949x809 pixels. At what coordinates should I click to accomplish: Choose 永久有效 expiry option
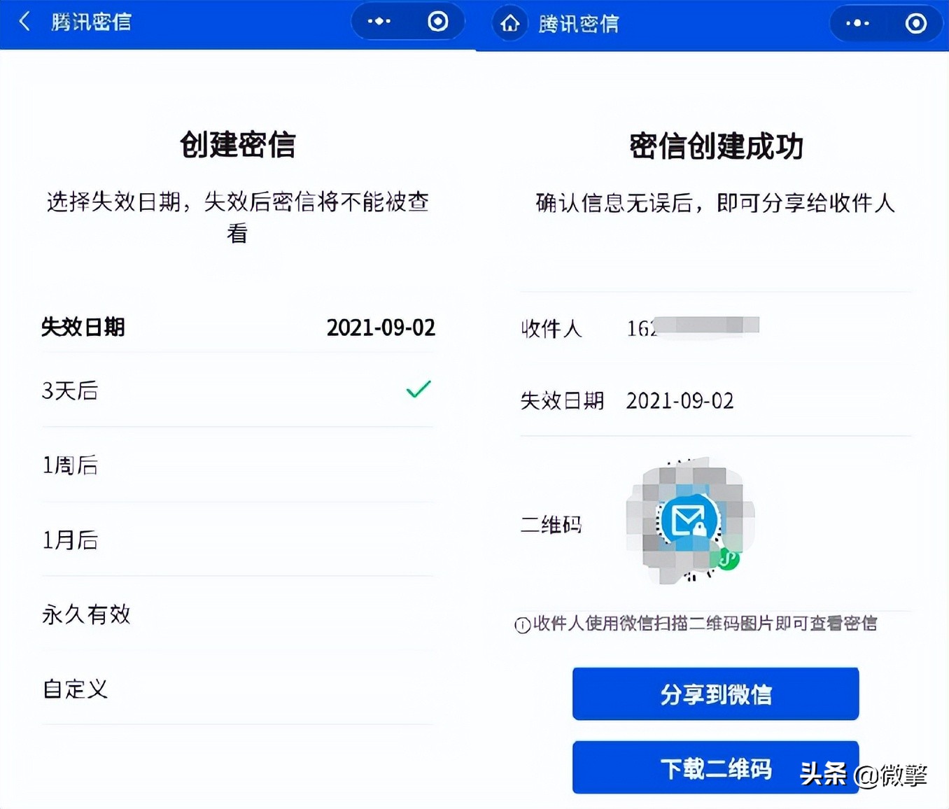(x=238, y=614)
